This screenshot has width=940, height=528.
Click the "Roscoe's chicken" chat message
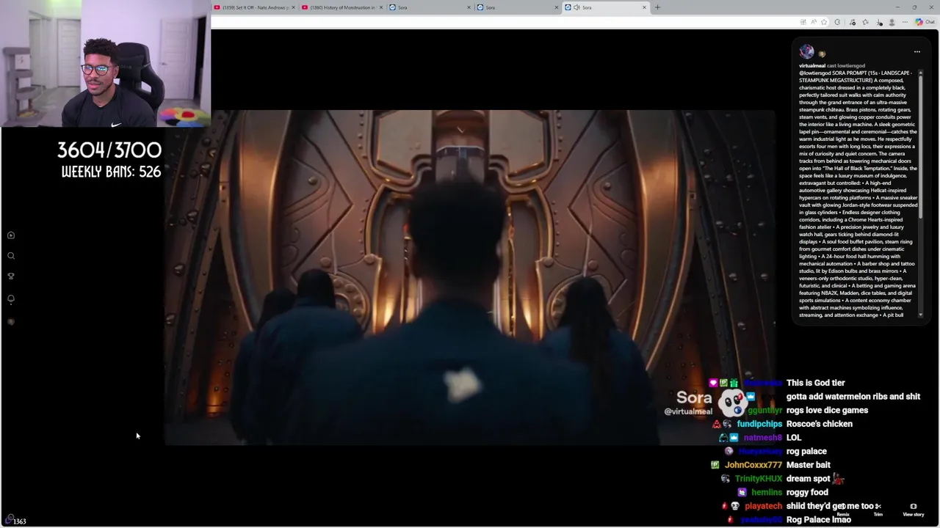click(819, 424)
